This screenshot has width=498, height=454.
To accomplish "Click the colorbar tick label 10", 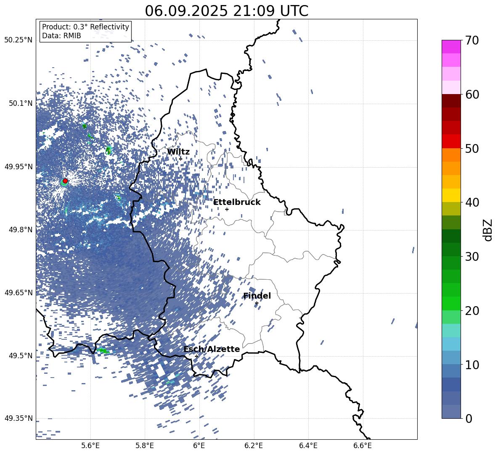I will pos(472,365).
